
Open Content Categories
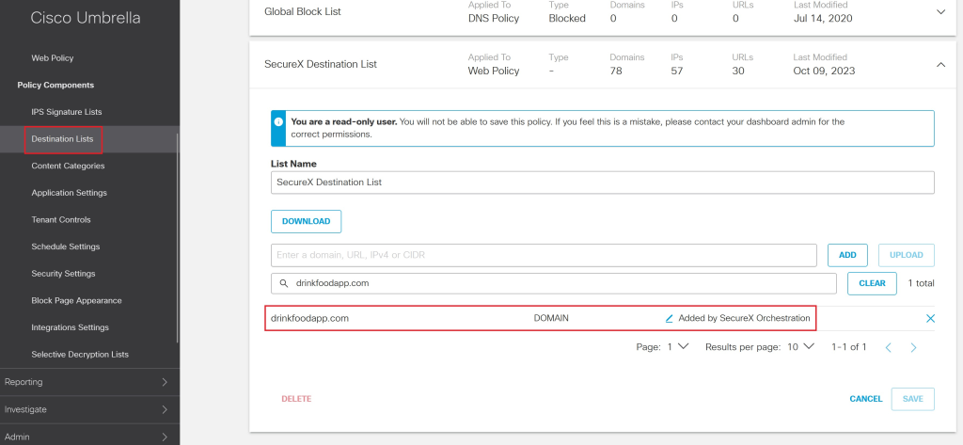(68, 166)
